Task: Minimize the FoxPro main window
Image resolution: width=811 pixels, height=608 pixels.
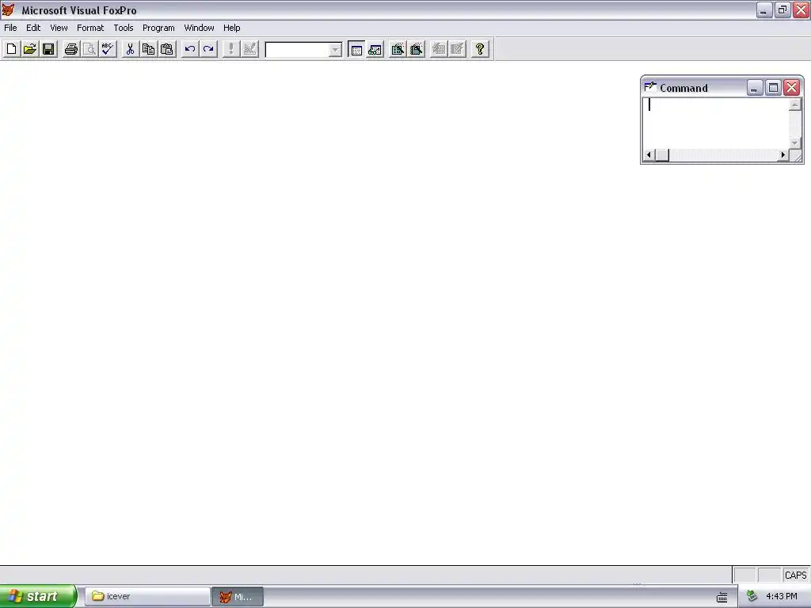Action: tap(764, 9)
